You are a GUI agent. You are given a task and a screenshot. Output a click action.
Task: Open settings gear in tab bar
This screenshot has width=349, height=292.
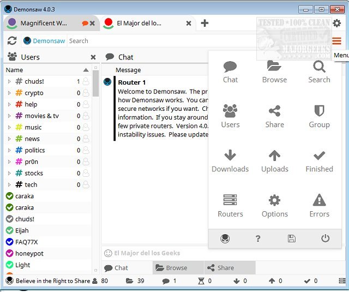(x=336, y=23)
